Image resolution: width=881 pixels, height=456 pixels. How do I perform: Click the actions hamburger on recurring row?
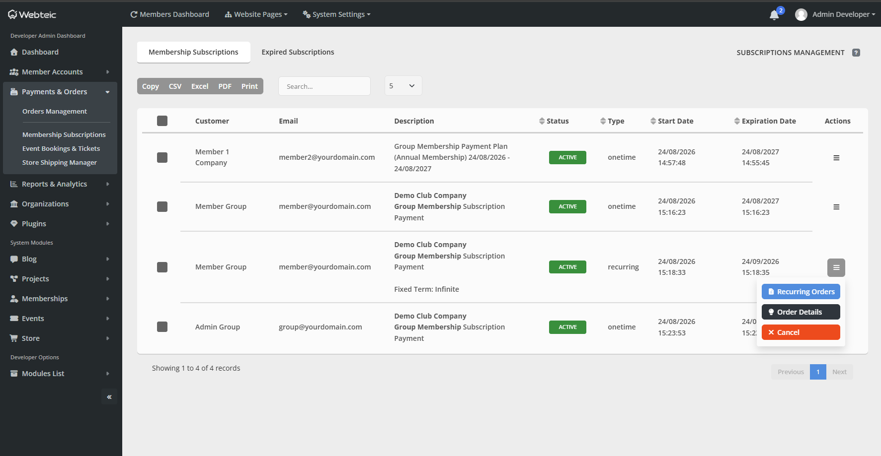836,267
